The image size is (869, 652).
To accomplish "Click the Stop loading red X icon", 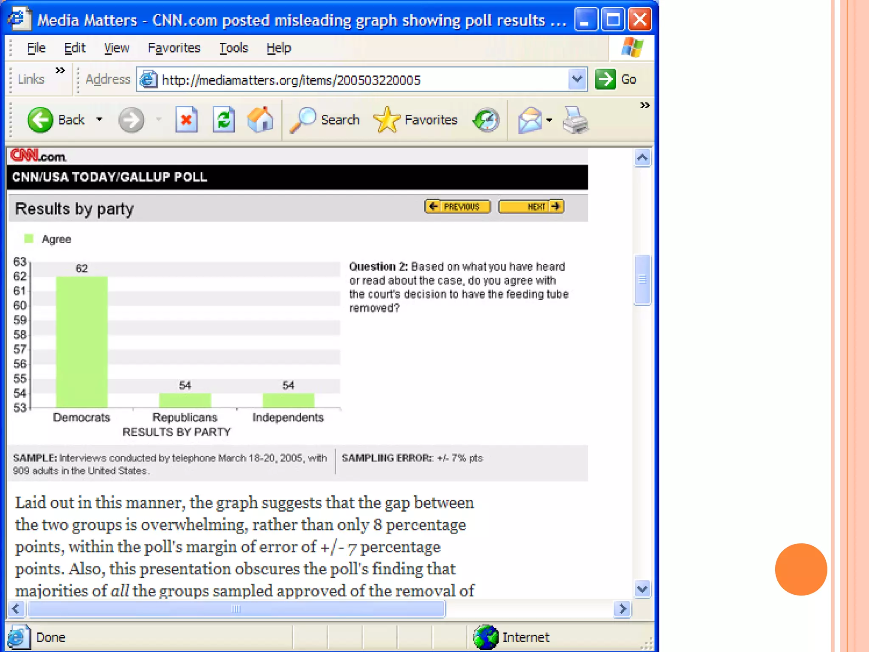I will click(186, 120).
